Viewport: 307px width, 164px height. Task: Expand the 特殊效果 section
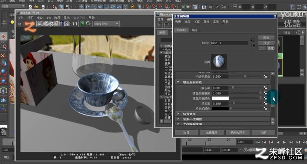click(178, 113)
